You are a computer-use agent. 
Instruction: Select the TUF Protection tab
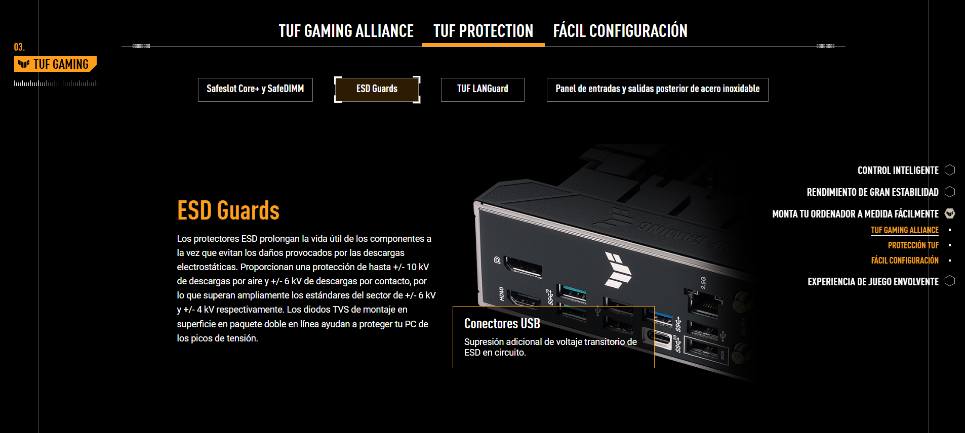tap(484, 31)
